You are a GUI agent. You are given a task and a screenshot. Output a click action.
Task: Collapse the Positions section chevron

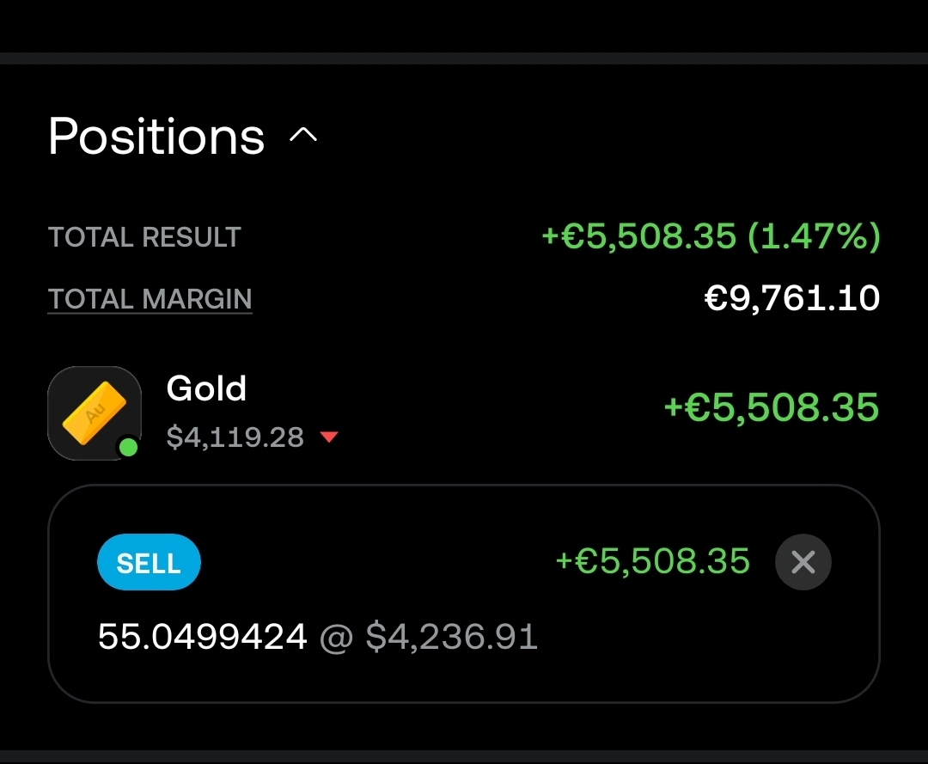tap(304, 136)
